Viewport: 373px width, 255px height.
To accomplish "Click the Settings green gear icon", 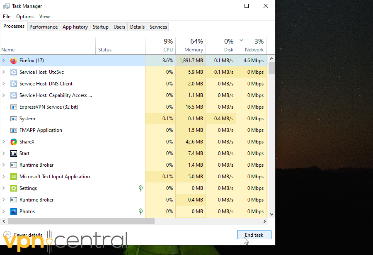I will tap(14, 188).
